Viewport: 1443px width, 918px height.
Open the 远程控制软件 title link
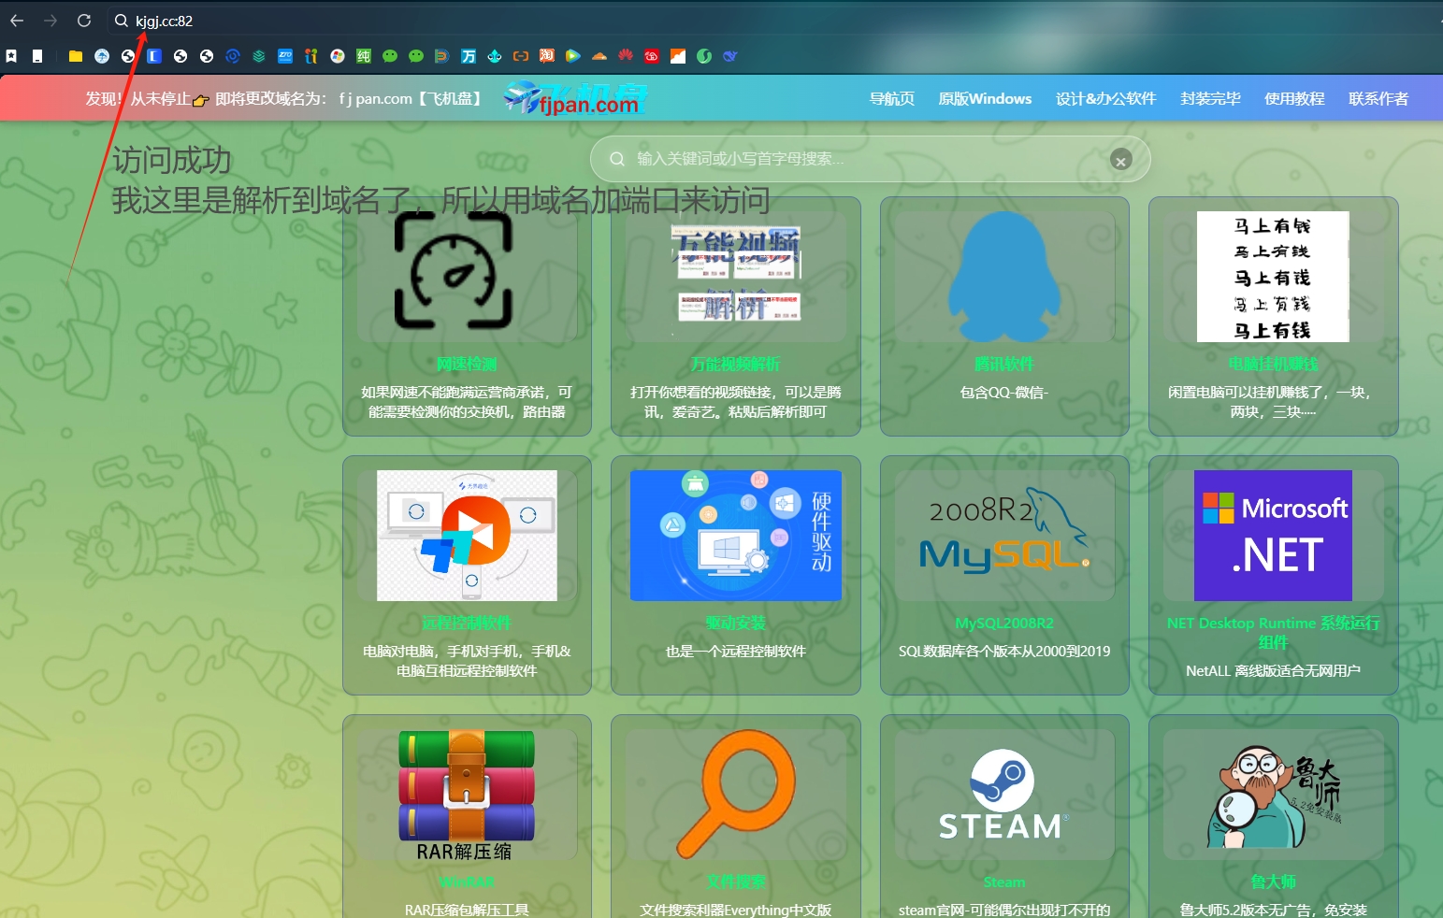467,623
